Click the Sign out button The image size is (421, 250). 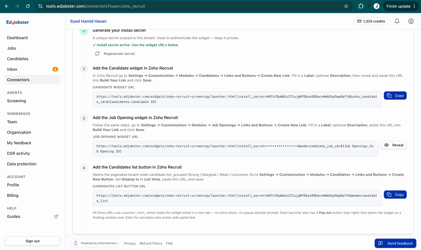pos(33,241)
